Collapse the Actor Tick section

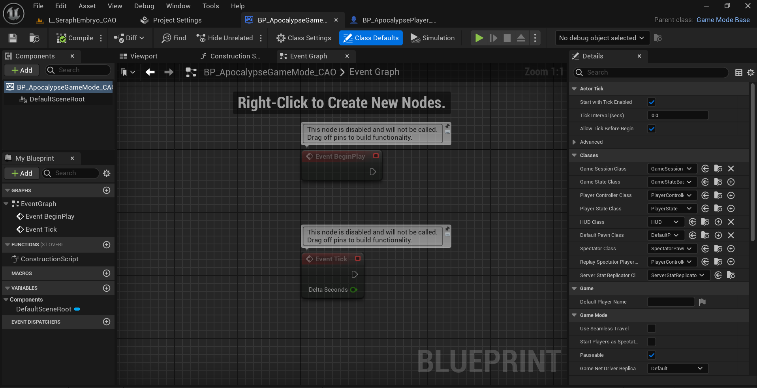(x=574, y=89)
